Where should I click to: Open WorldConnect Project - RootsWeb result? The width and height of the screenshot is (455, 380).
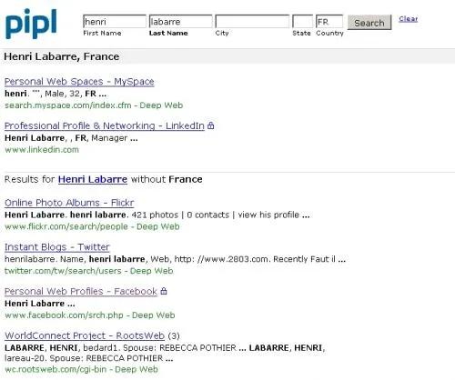(x=85, y=335)
